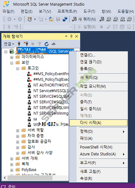Click the Filter funnel icon in Object Explorer
The image size is (135, 188).
pos(39,44)
